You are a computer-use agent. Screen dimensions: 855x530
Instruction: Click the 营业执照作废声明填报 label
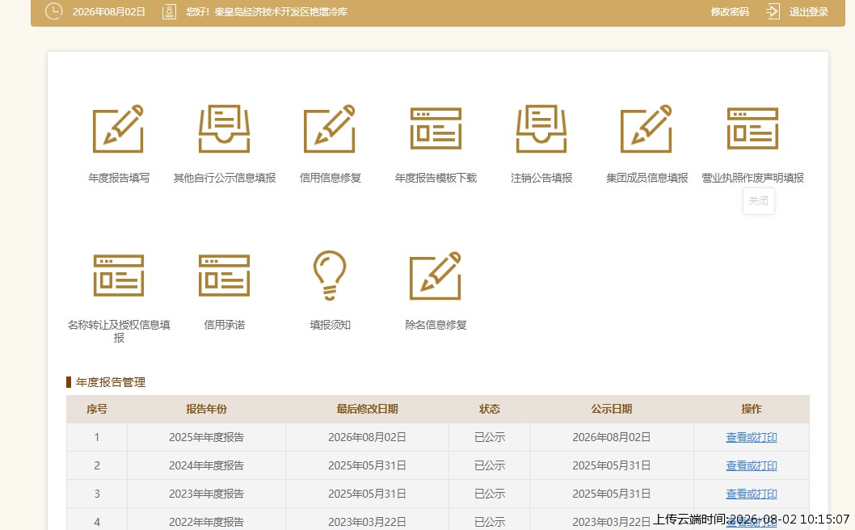[752, 178]
